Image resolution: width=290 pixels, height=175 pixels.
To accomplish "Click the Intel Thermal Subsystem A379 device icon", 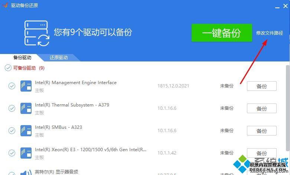I will pos(26,108).
